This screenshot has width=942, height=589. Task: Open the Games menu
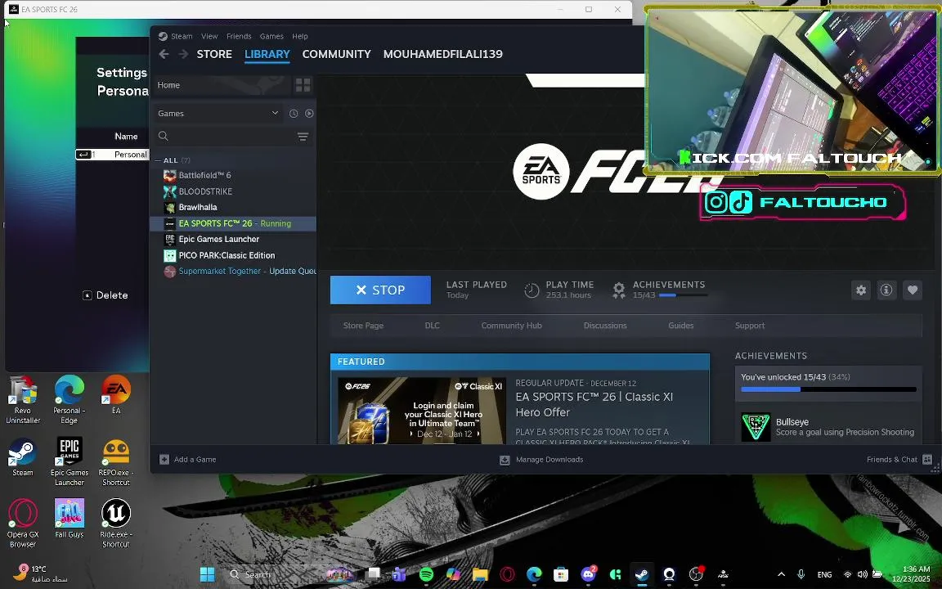click(x=271, y=36)
